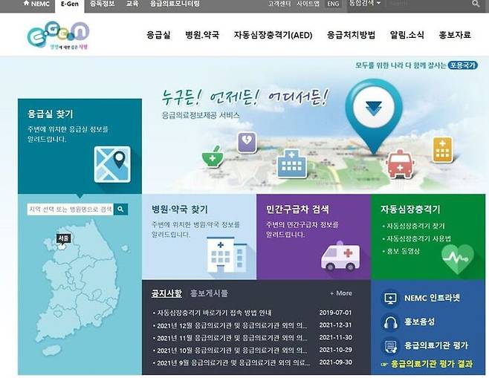Open the 병원.약국 main menu
Viewport: 489px width, 378px height.
coord(202,35)
